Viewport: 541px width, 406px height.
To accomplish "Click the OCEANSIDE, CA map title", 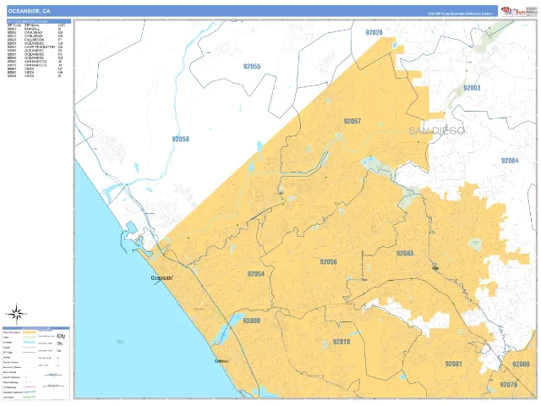I will pyautogui.click(x=29, y=11).
